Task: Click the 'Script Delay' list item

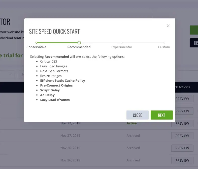Action: [x=50, y=90]
